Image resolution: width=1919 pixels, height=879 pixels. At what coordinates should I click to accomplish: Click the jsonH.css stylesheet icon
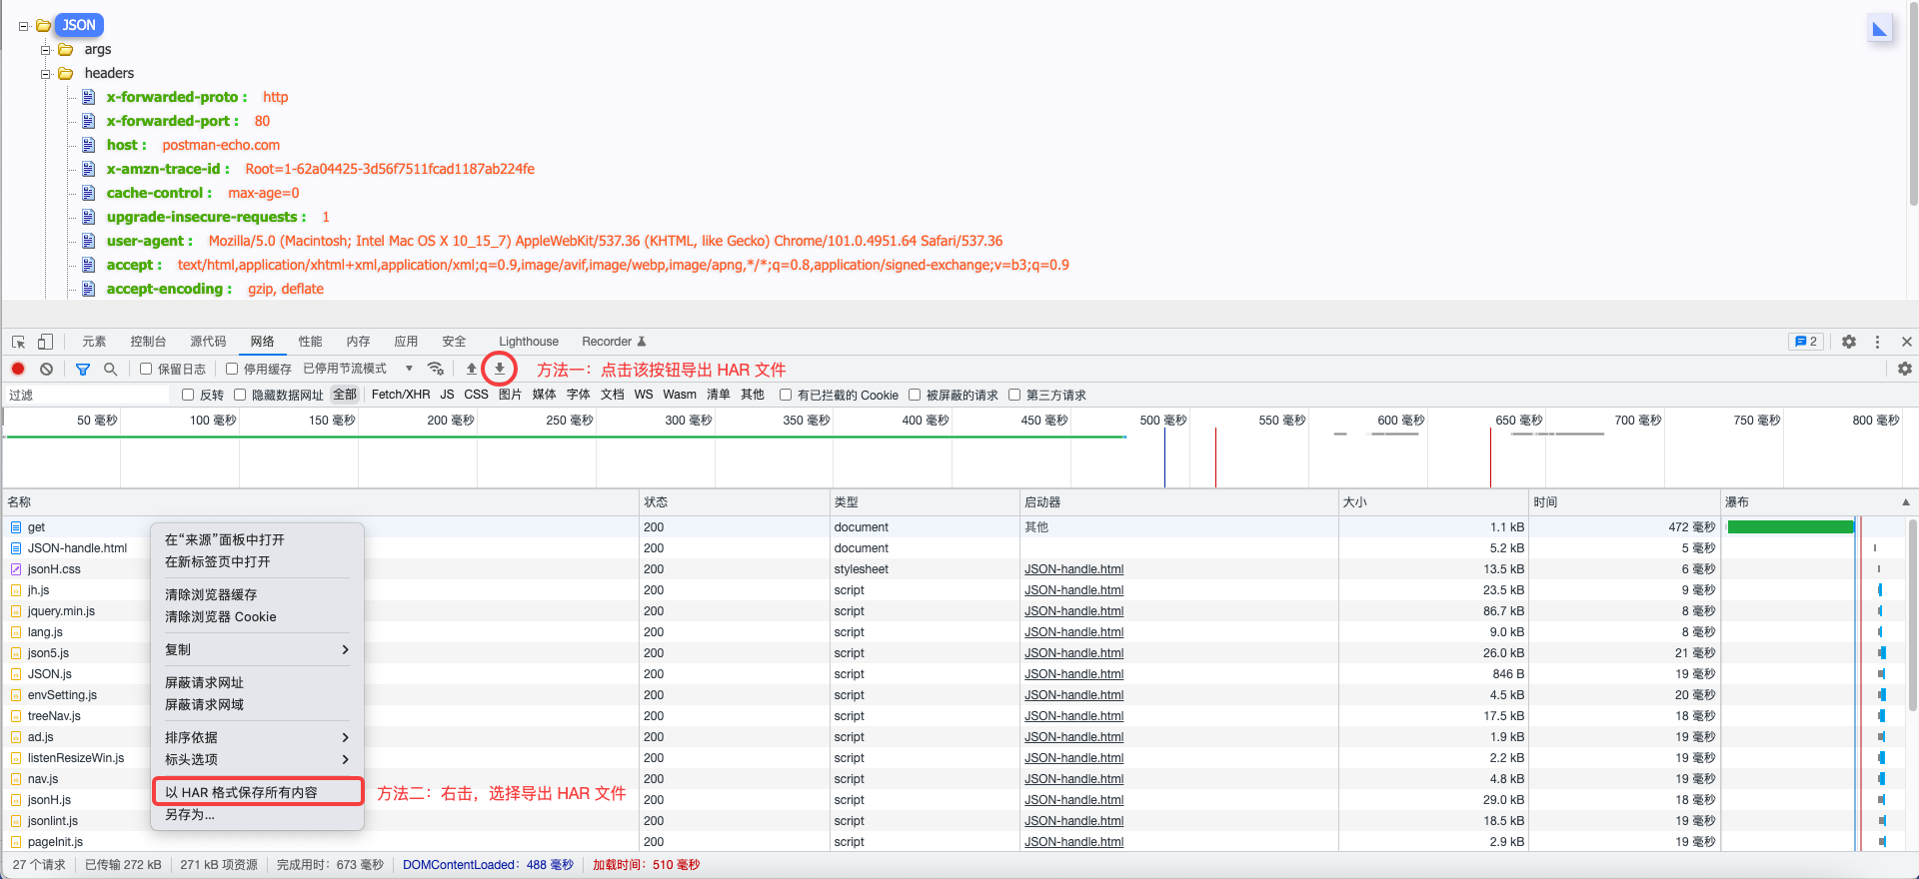[x=16, y=569]
